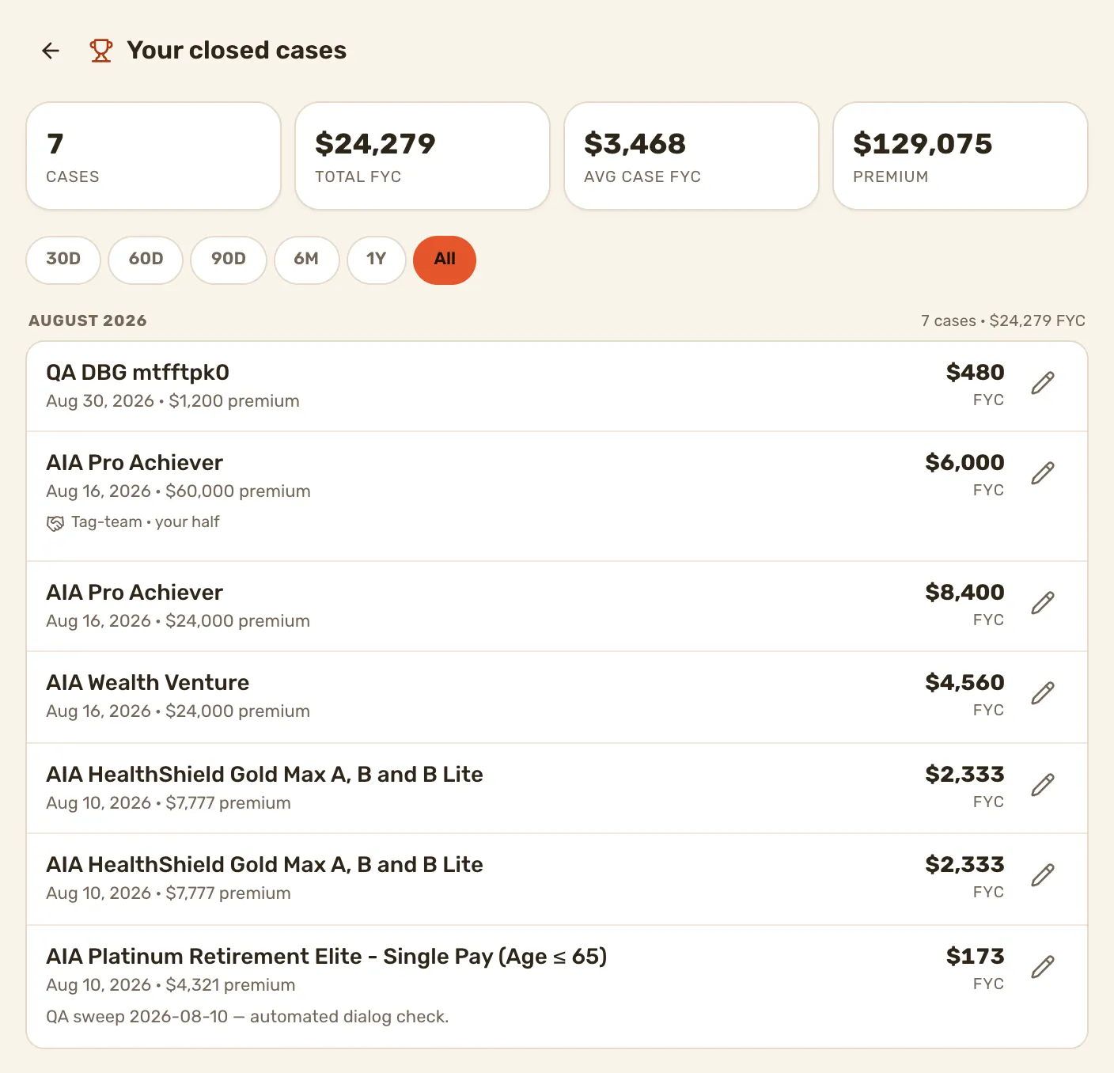The image size is (1114, 1073).
Task: Click the $8,400 FYC amount
Action: [x=964, y=593]
